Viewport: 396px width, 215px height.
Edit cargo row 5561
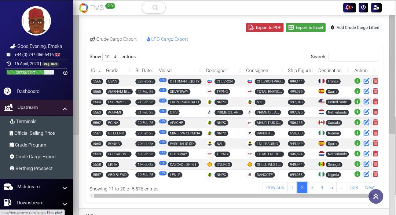coord(366,133)
